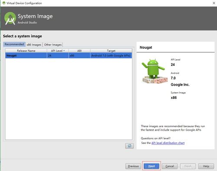Open the API level distribution chart link
This screenshot has width=217, height=171.
168,143
